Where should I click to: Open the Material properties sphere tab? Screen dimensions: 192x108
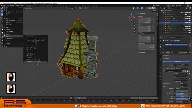160,76
